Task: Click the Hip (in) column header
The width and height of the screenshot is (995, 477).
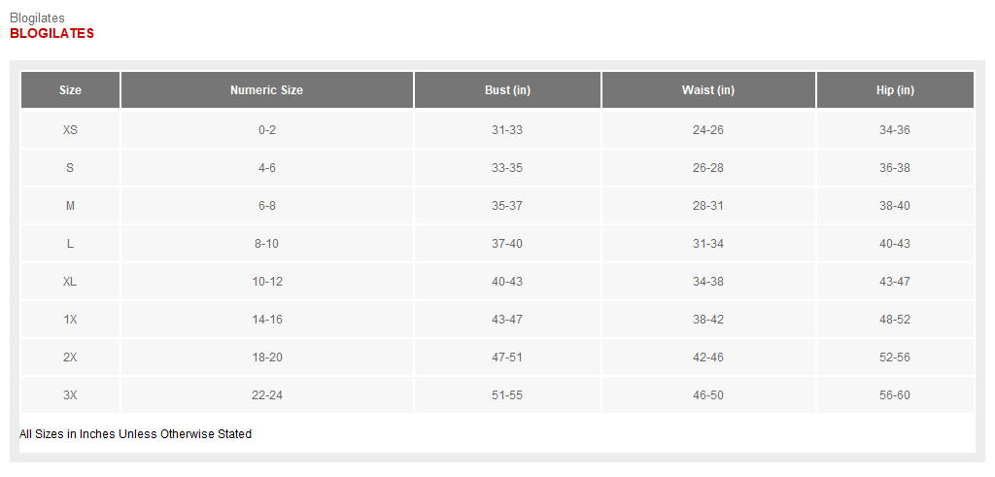Action: (895, 90)
